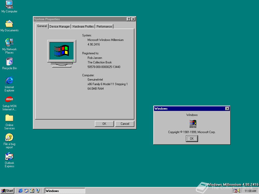Click OK in System Properties
This screenshot has width=259, height=194.
click(x=104, y=124)
